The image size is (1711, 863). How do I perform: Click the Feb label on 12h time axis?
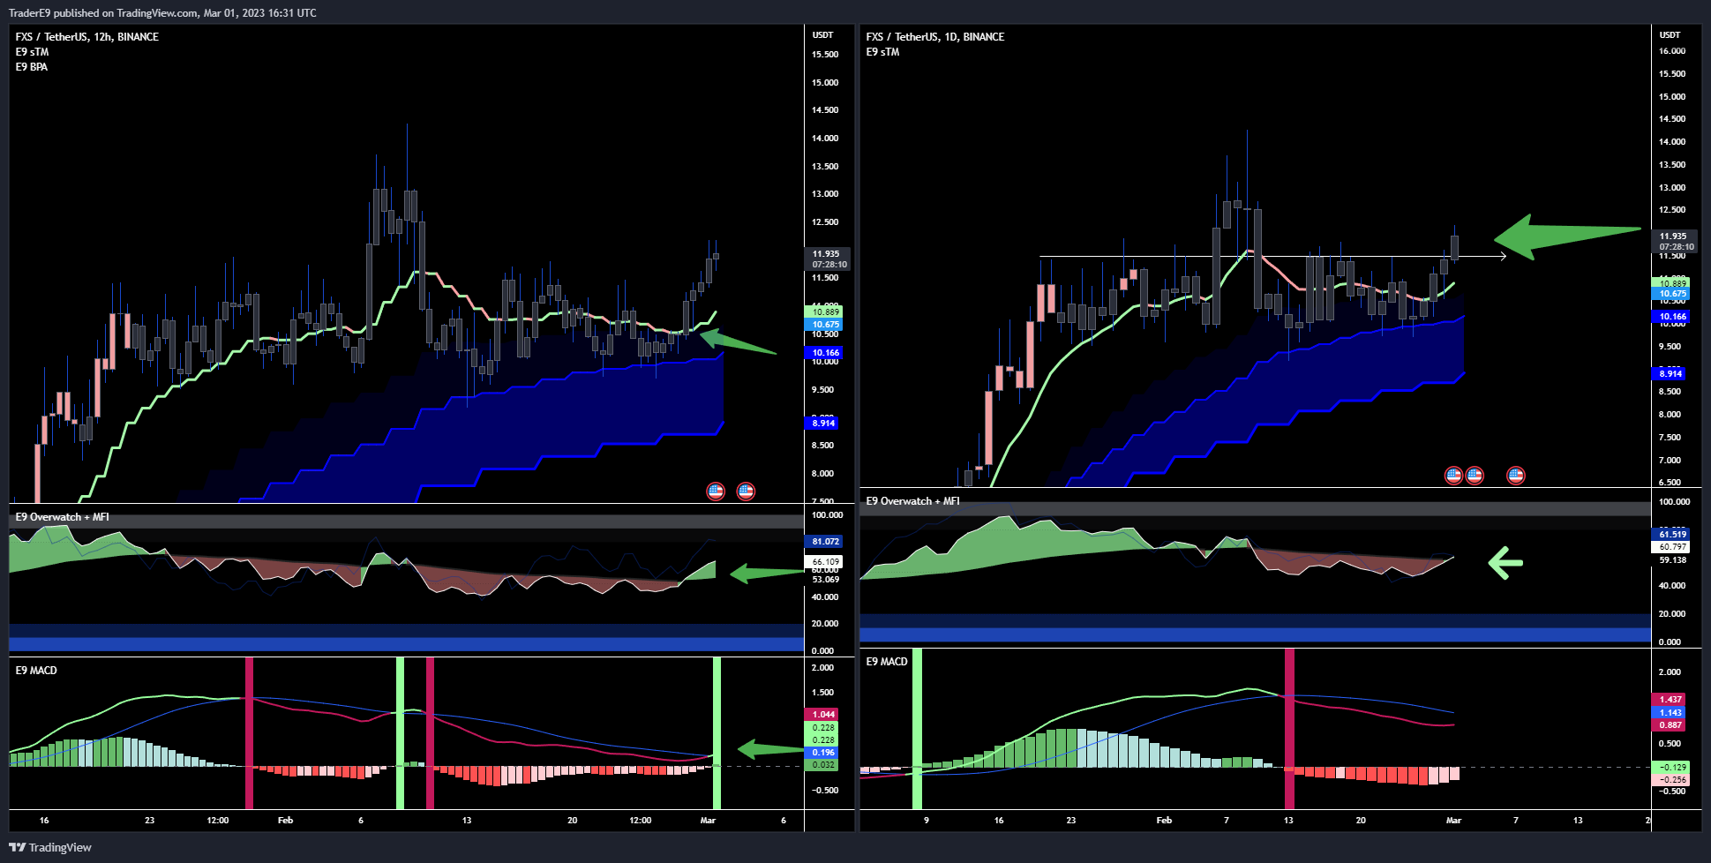[285, 821]
